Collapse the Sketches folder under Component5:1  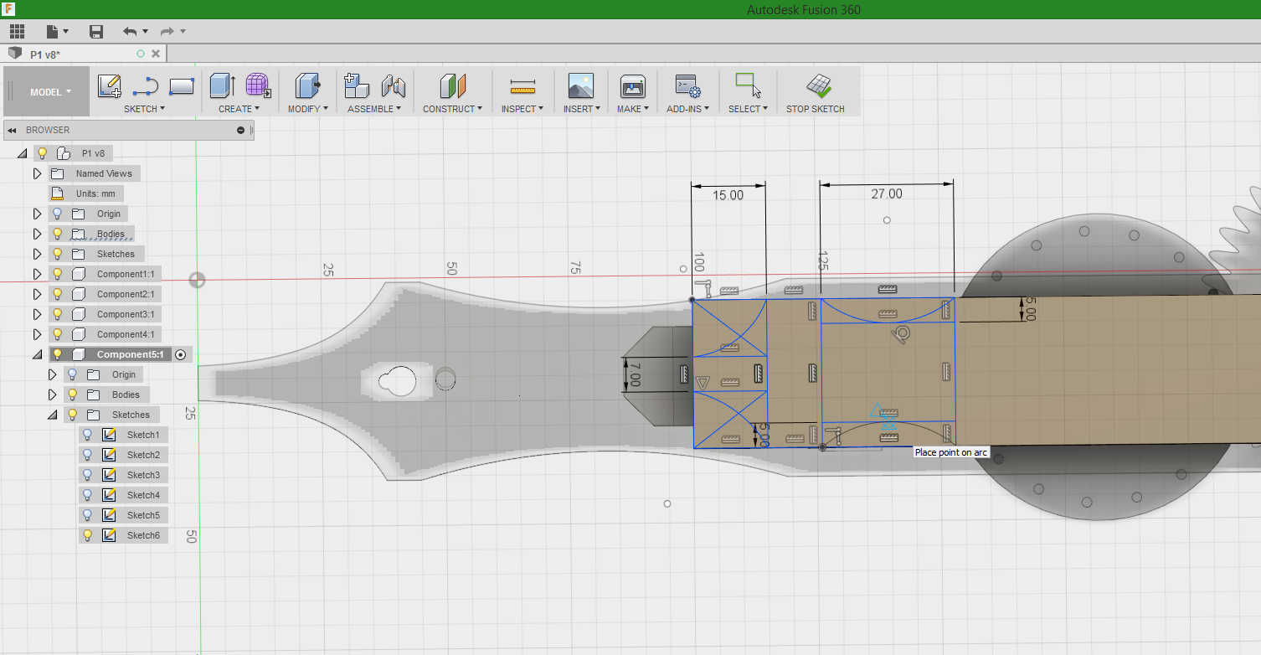pos(52,415)
